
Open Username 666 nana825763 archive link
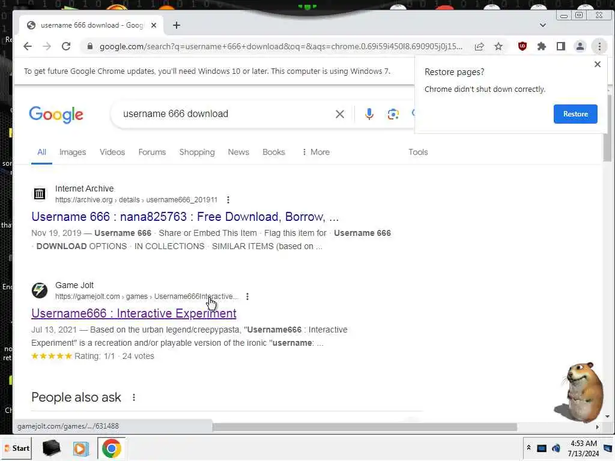click(x=185, y=217)
